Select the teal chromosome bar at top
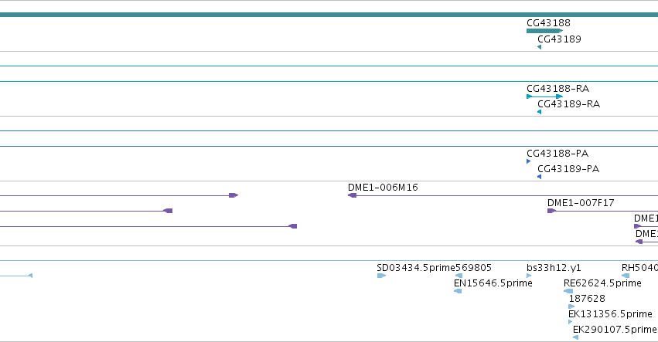The image size is (658, 342). click(x=329, y=15)
